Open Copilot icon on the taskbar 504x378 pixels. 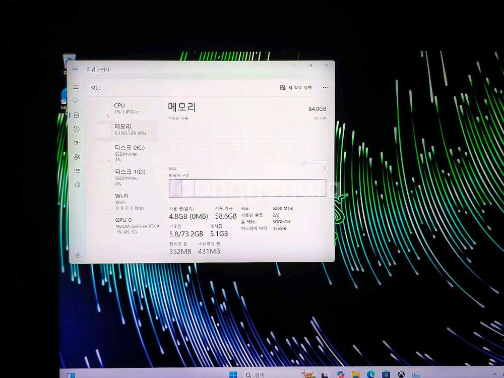340,374
